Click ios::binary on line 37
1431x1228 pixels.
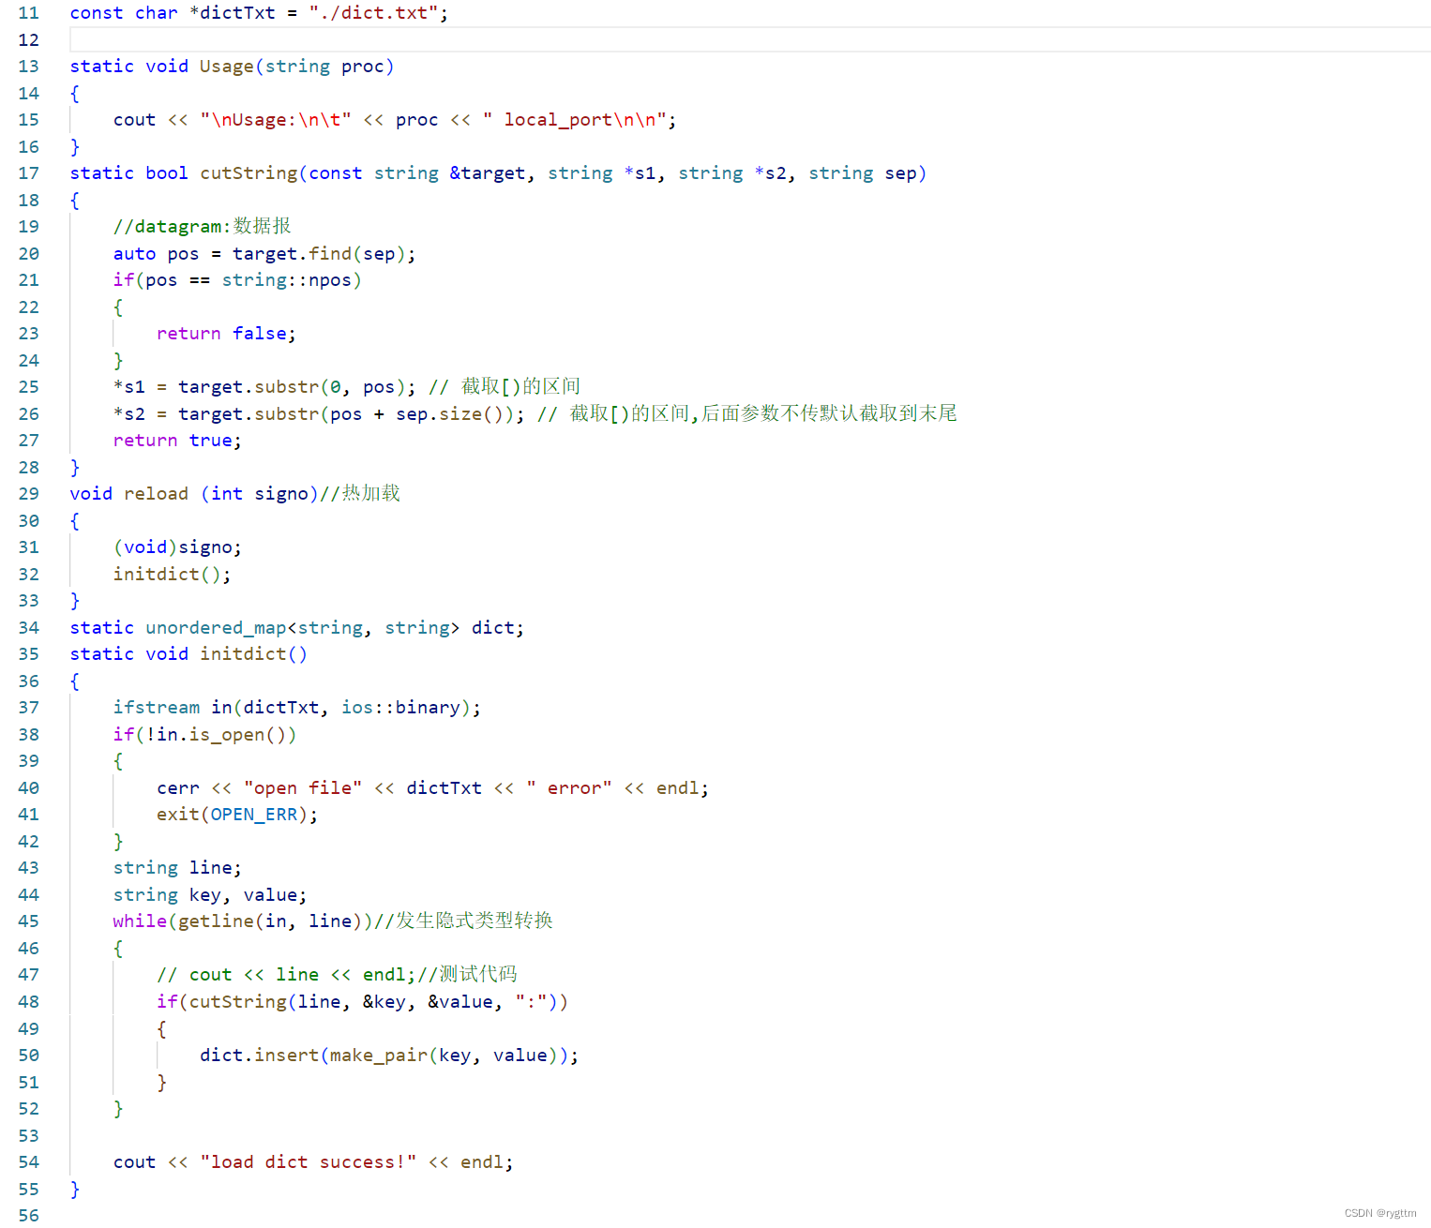400,708
